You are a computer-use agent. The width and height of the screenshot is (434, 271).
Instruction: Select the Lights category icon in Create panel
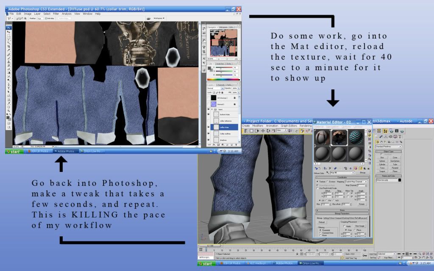click(x=385, y=142)
